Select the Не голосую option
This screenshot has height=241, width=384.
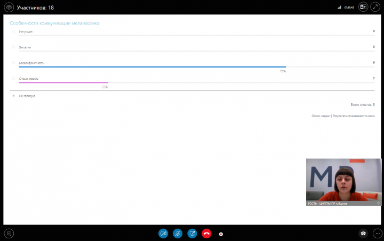tap(14, 96)
